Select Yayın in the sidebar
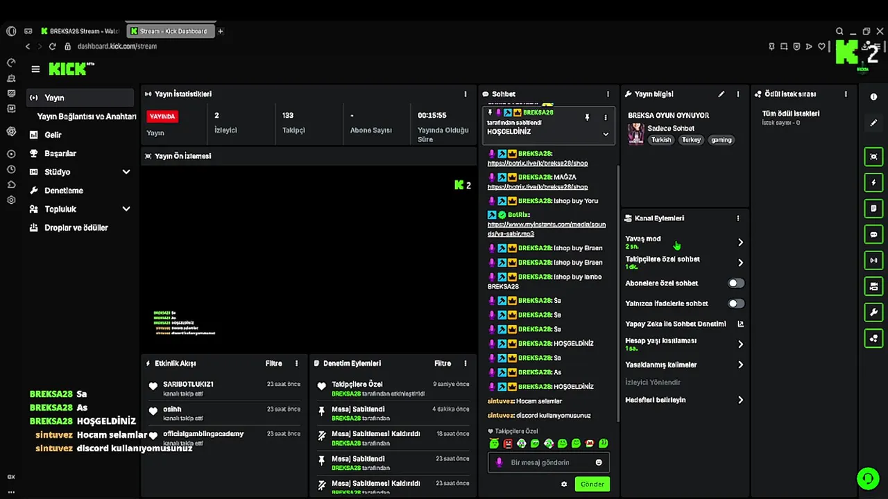 coord(80,98)
